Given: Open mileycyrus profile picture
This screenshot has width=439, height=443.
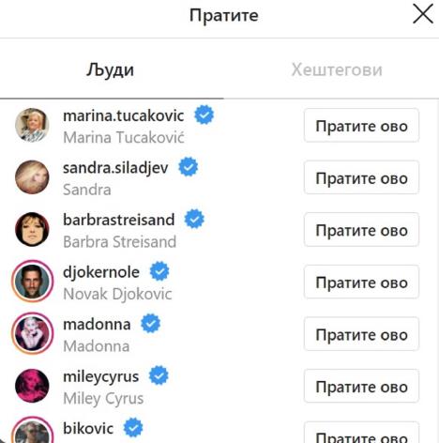Looking at the screenshot, I should [x=32, y=386].
